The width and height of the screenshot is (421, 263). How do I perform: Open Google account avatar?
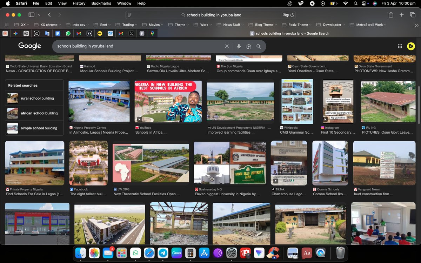pyautogui.click(x=411, y=46)
